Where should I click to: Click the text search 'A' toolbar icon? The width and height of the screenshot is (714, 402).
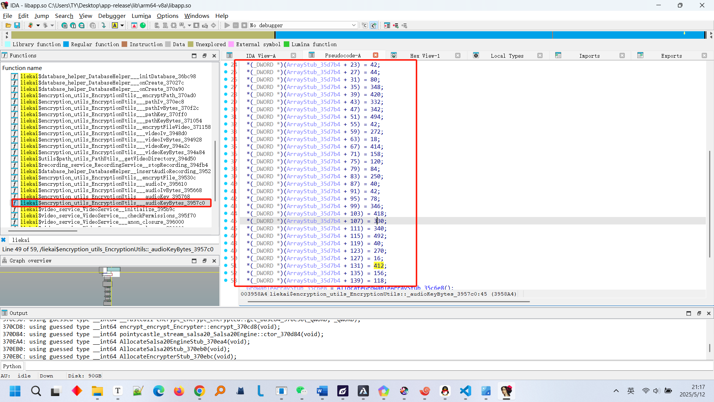coord(115,25)
